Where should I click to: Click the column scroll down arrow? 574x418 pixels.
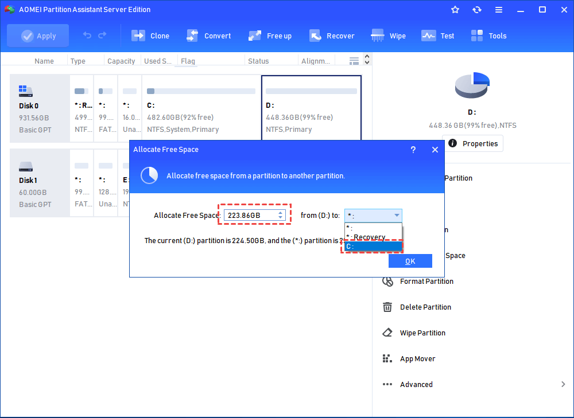[367, 62]
